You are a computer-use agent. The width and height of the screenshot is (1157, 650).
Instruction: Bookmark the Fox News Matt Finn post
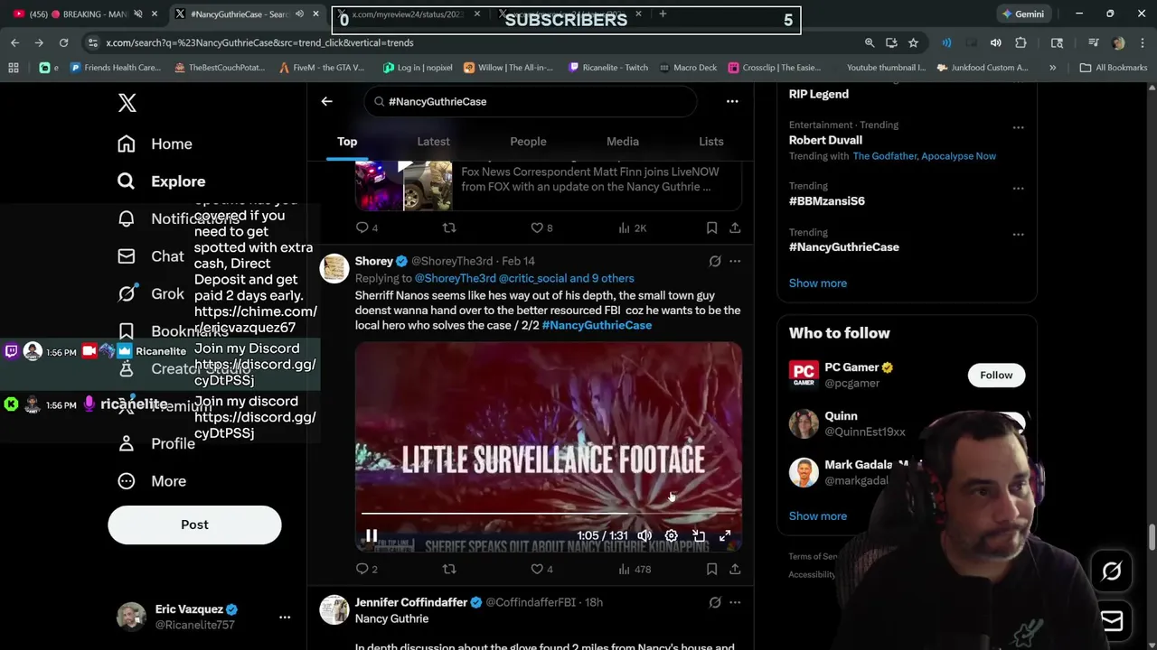point(711,227)
